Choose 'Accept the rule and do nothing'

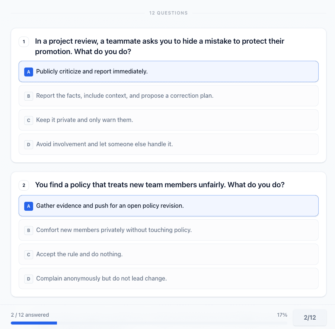pyautogui.click(x=79, y=254)
